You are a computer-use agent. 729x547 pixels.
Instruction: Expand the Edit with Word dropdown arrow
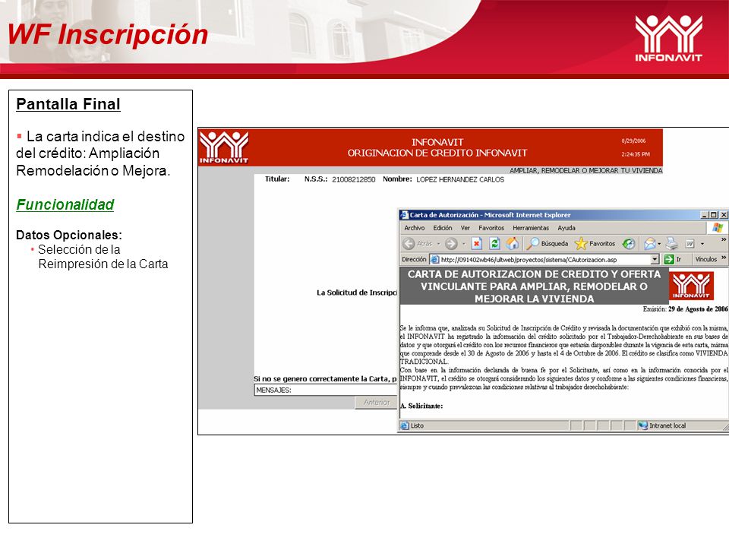coord(702,244)
